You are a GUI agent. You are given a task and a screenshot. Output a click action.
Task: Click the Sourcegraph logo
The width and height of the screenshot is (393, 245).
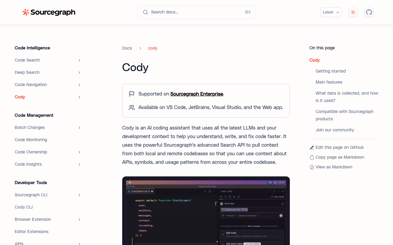[49, 12]
